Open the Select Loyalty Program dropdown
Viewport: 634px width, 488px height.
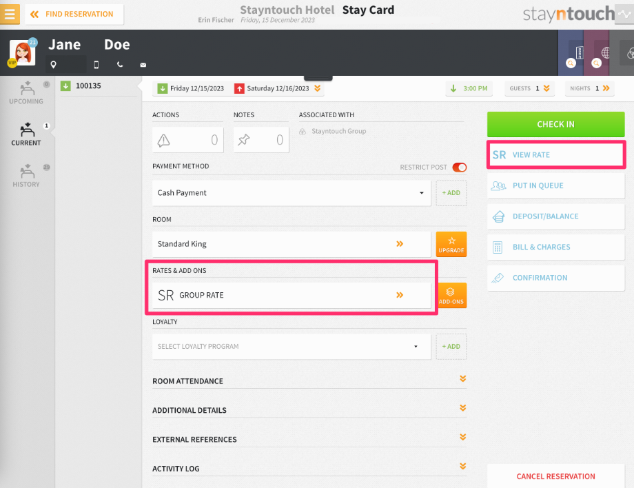click(292, 347)
